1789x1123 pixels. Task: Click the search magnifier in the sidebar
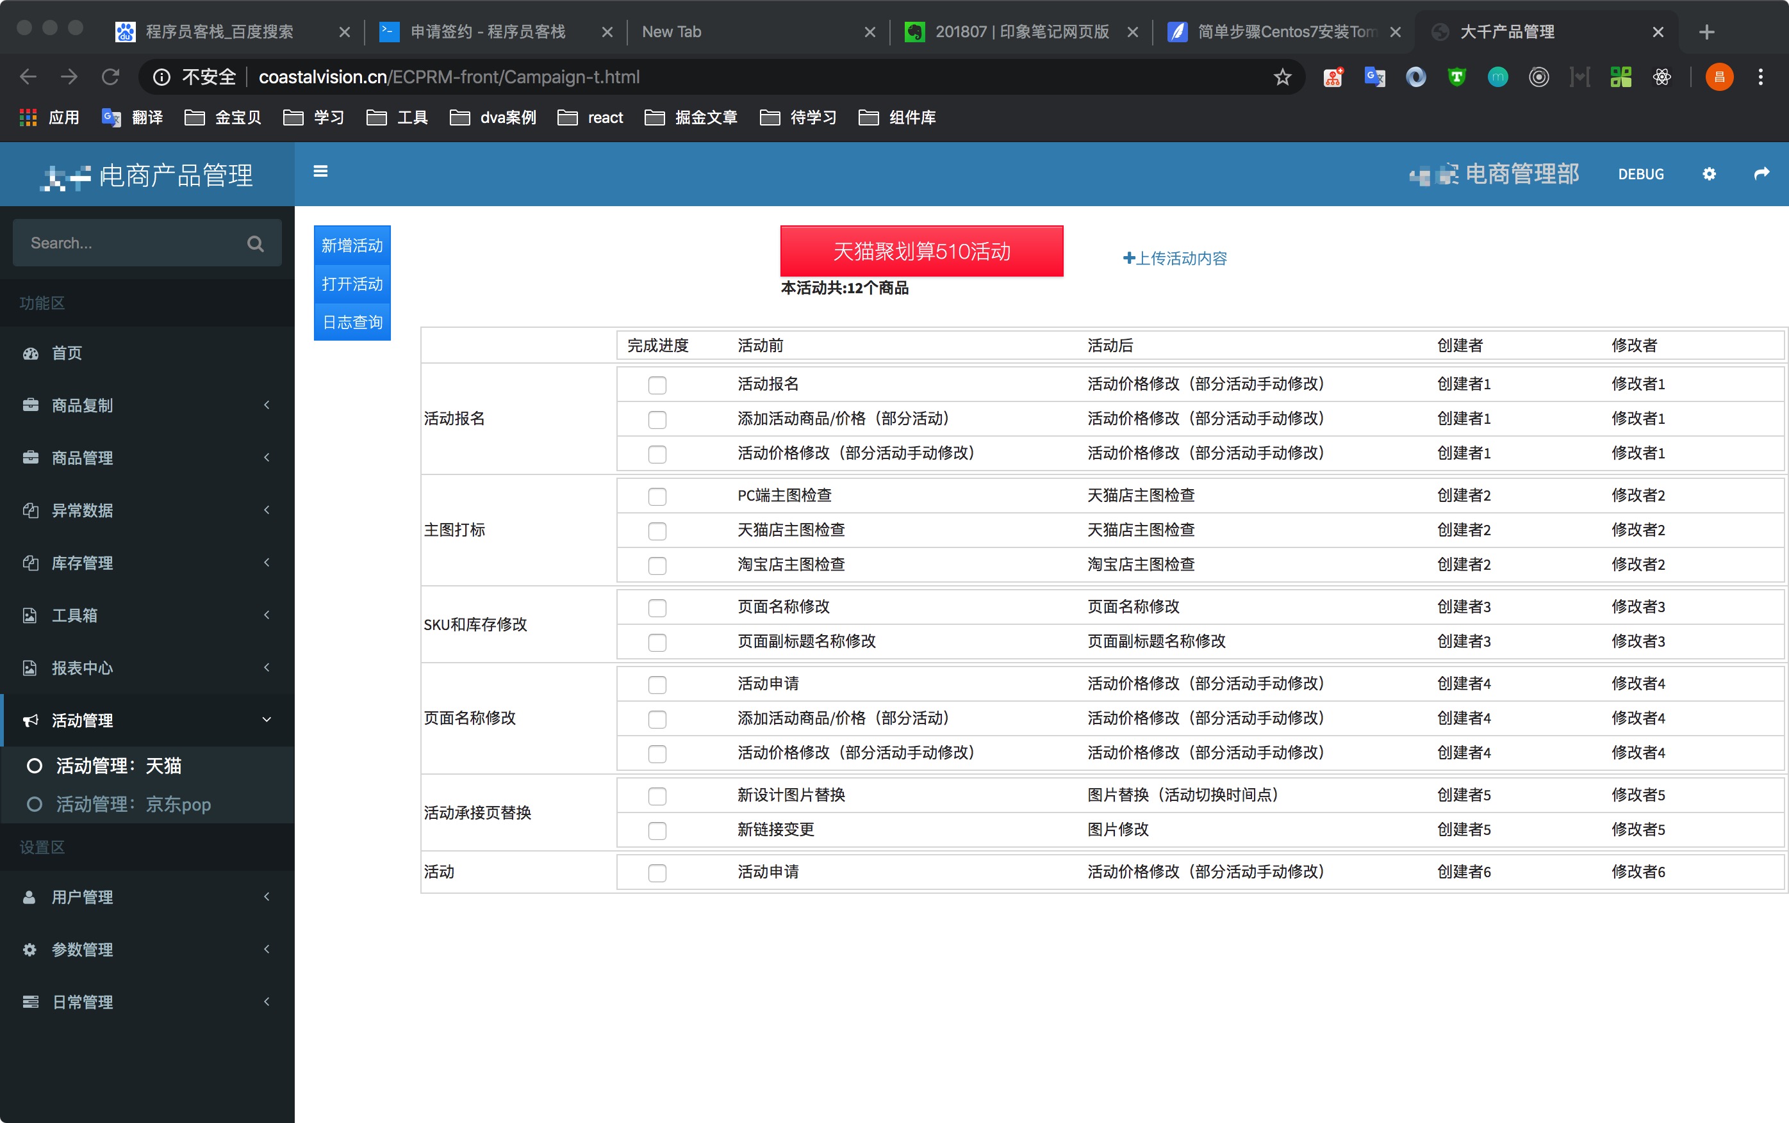click(255, 243)
